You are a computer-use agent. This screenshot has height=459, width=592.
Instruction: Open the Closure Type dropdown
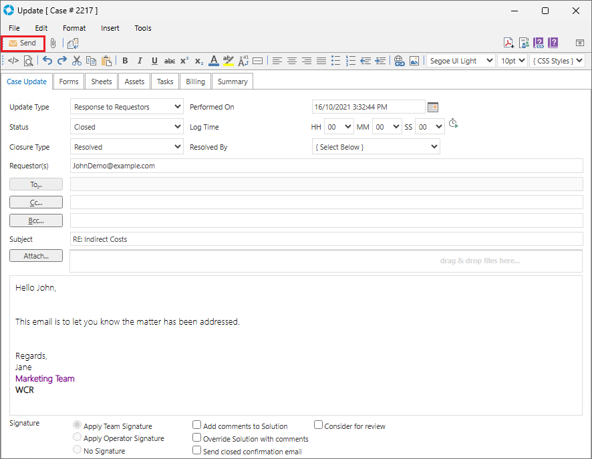point(127,147)
